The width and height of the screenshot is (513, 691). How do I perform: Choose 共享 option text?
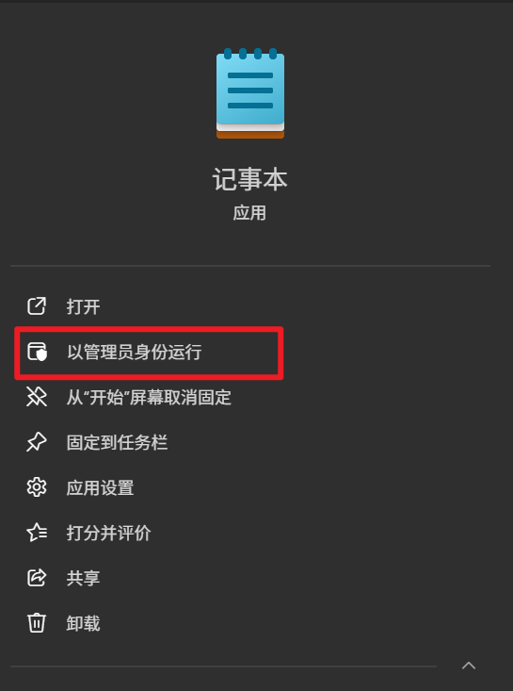(x=83, y=578)
